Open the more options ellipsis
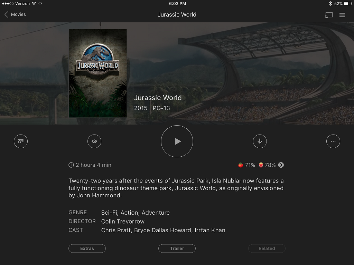354x265 pixels. (333, 141)
